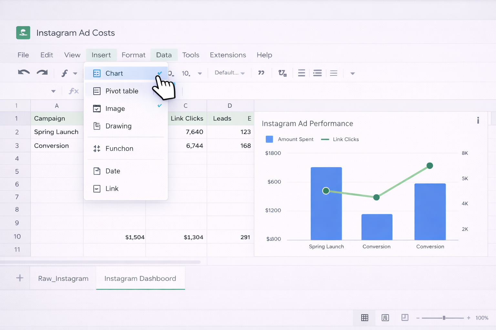The image size is (496, 330).
Task: Click the paint format icon in toolbar
Action: [x=283, y=73]
